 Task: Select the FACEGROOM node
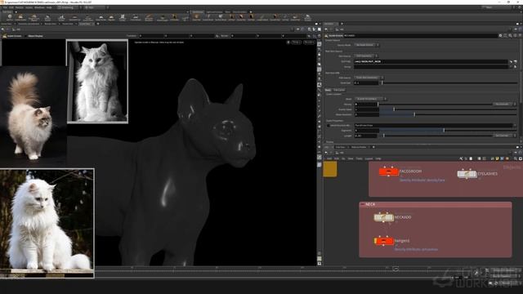(x=389, y=171)
